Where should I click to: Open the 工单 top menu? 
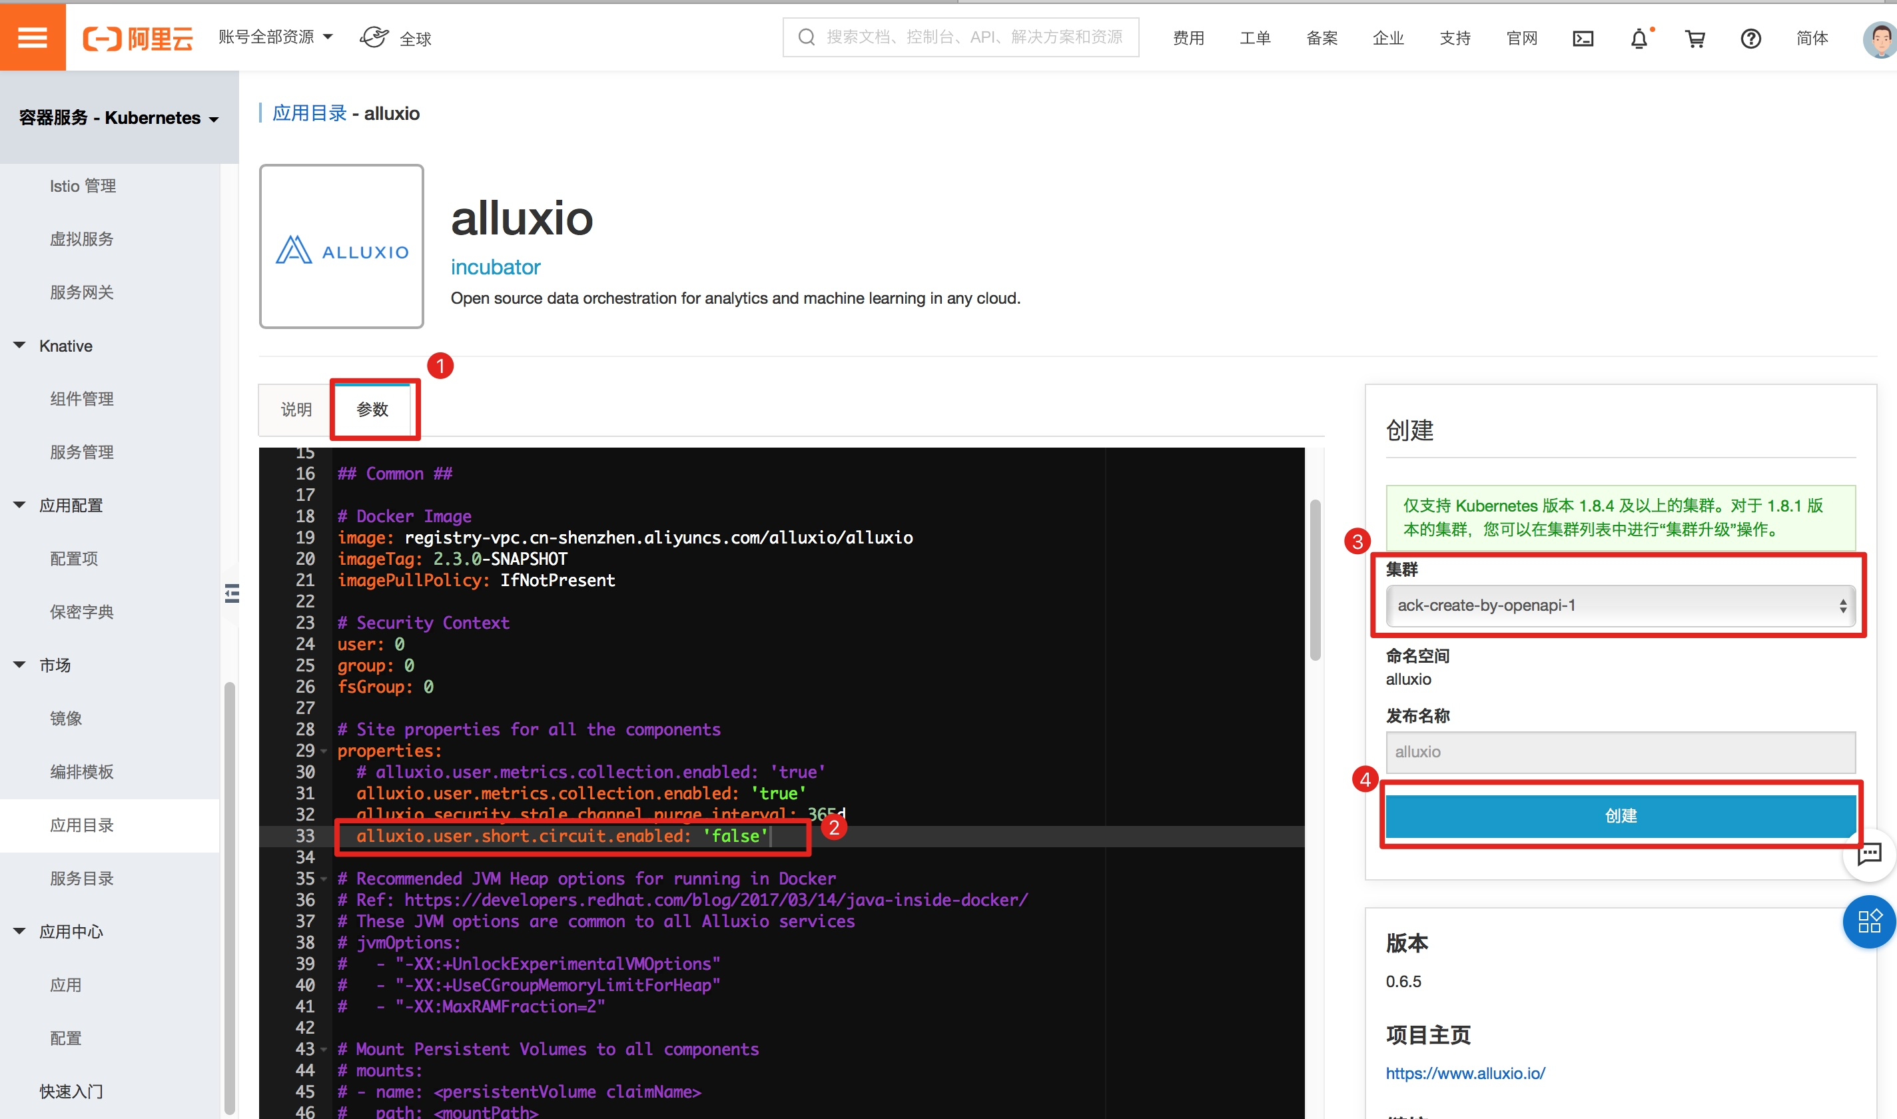tap(1255, 38)
